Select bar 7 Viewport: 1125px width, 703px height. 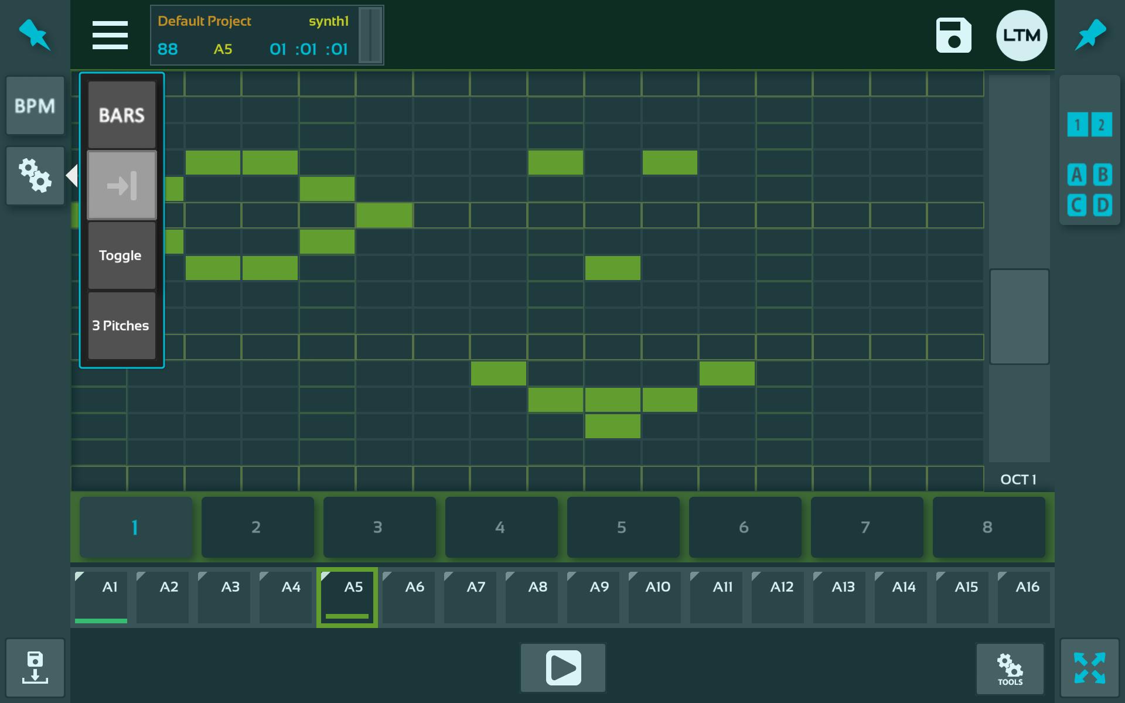tap(867, 527)
